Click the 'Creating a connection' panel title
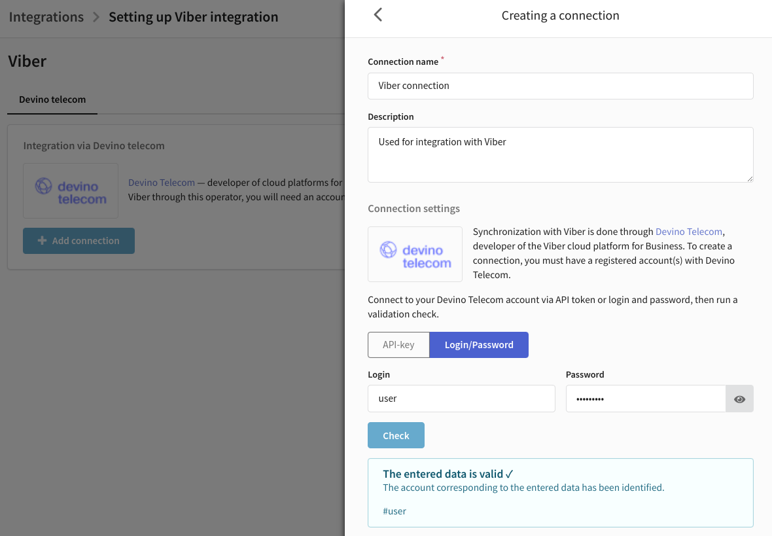Viewport: 772px width, 536px height. pos(560,15)
